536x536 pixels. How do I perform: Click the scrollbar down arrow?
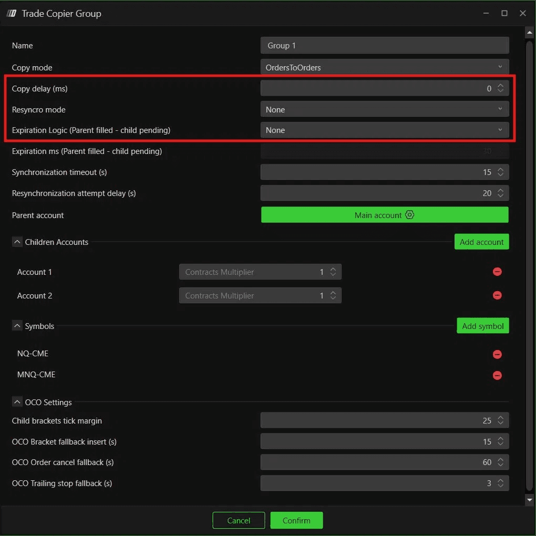pos(529,499)
